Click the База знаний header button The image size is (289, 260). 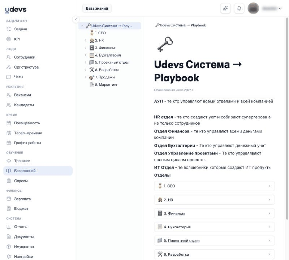(97, 8)
